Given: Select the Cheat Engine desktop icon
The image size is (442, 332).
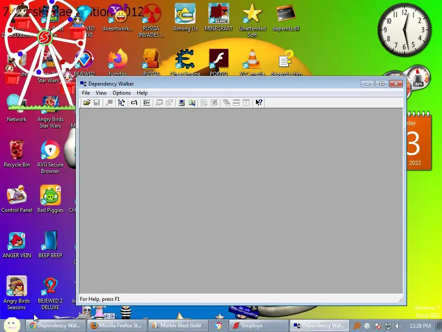Looking at the screenshot, I should coord(185,62).
